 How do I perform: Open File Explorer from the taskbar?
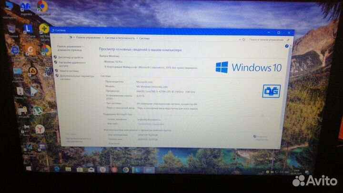pos(68,169)
